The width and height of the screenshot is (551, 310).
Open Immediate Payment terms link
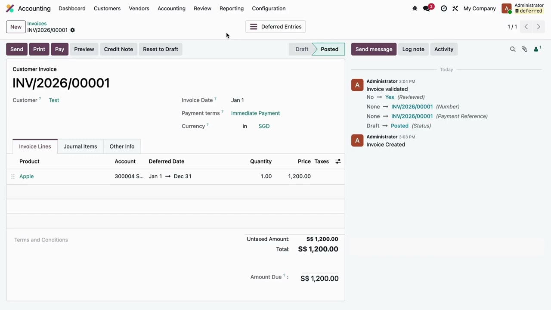255,113
